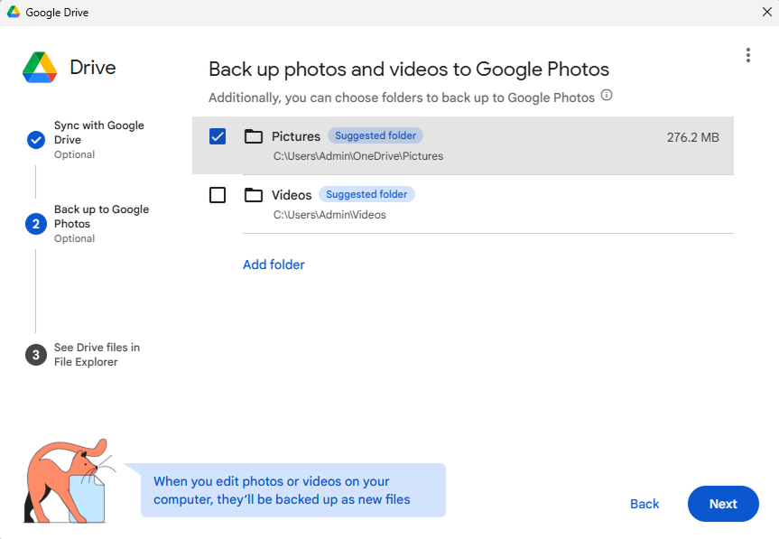Click the completed checkmark step icon
The height and width of the screenshot is (539, 779).
(36, 140)
